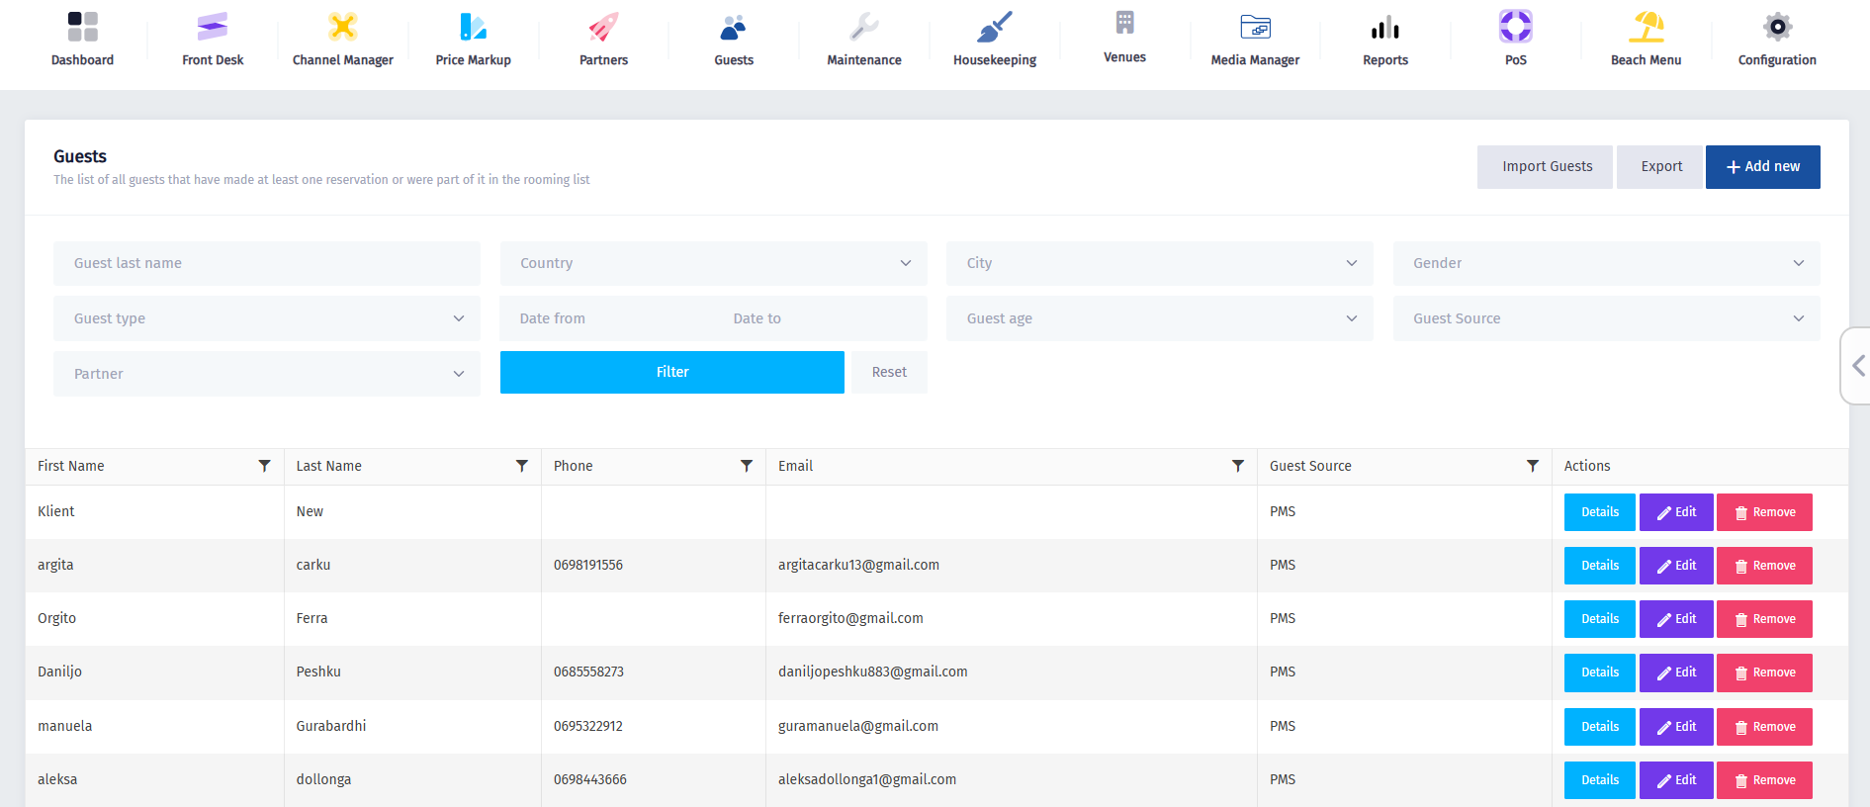Click the PoS icon
Screen dimensions: 1870x807
pos(1515,27)
